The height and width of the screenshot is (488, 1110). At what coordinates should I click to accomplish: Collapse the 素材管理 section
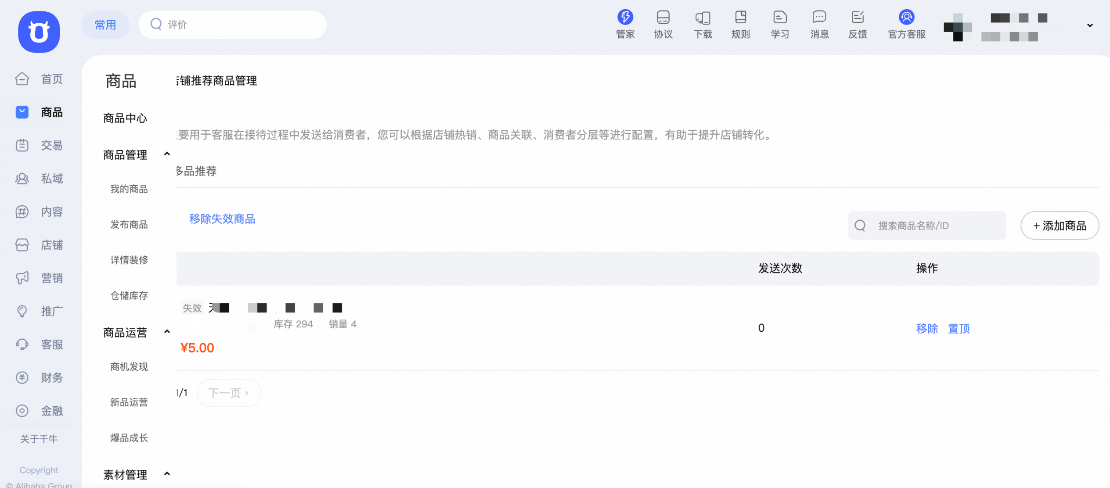pyautogui.click(x=167, y=474)
